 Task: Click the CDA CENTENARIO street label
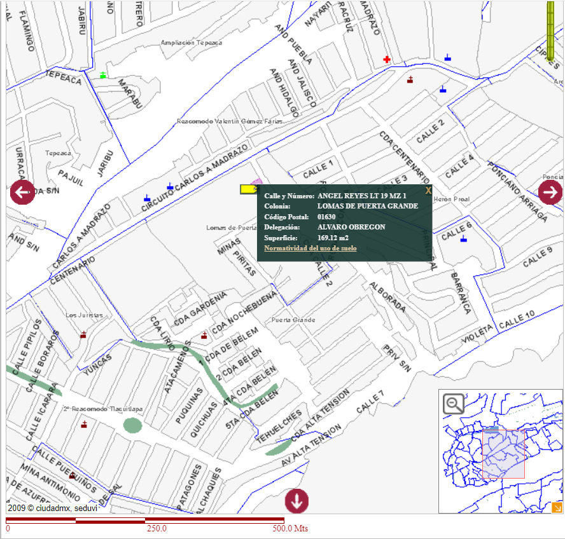(x=404, y=158)
